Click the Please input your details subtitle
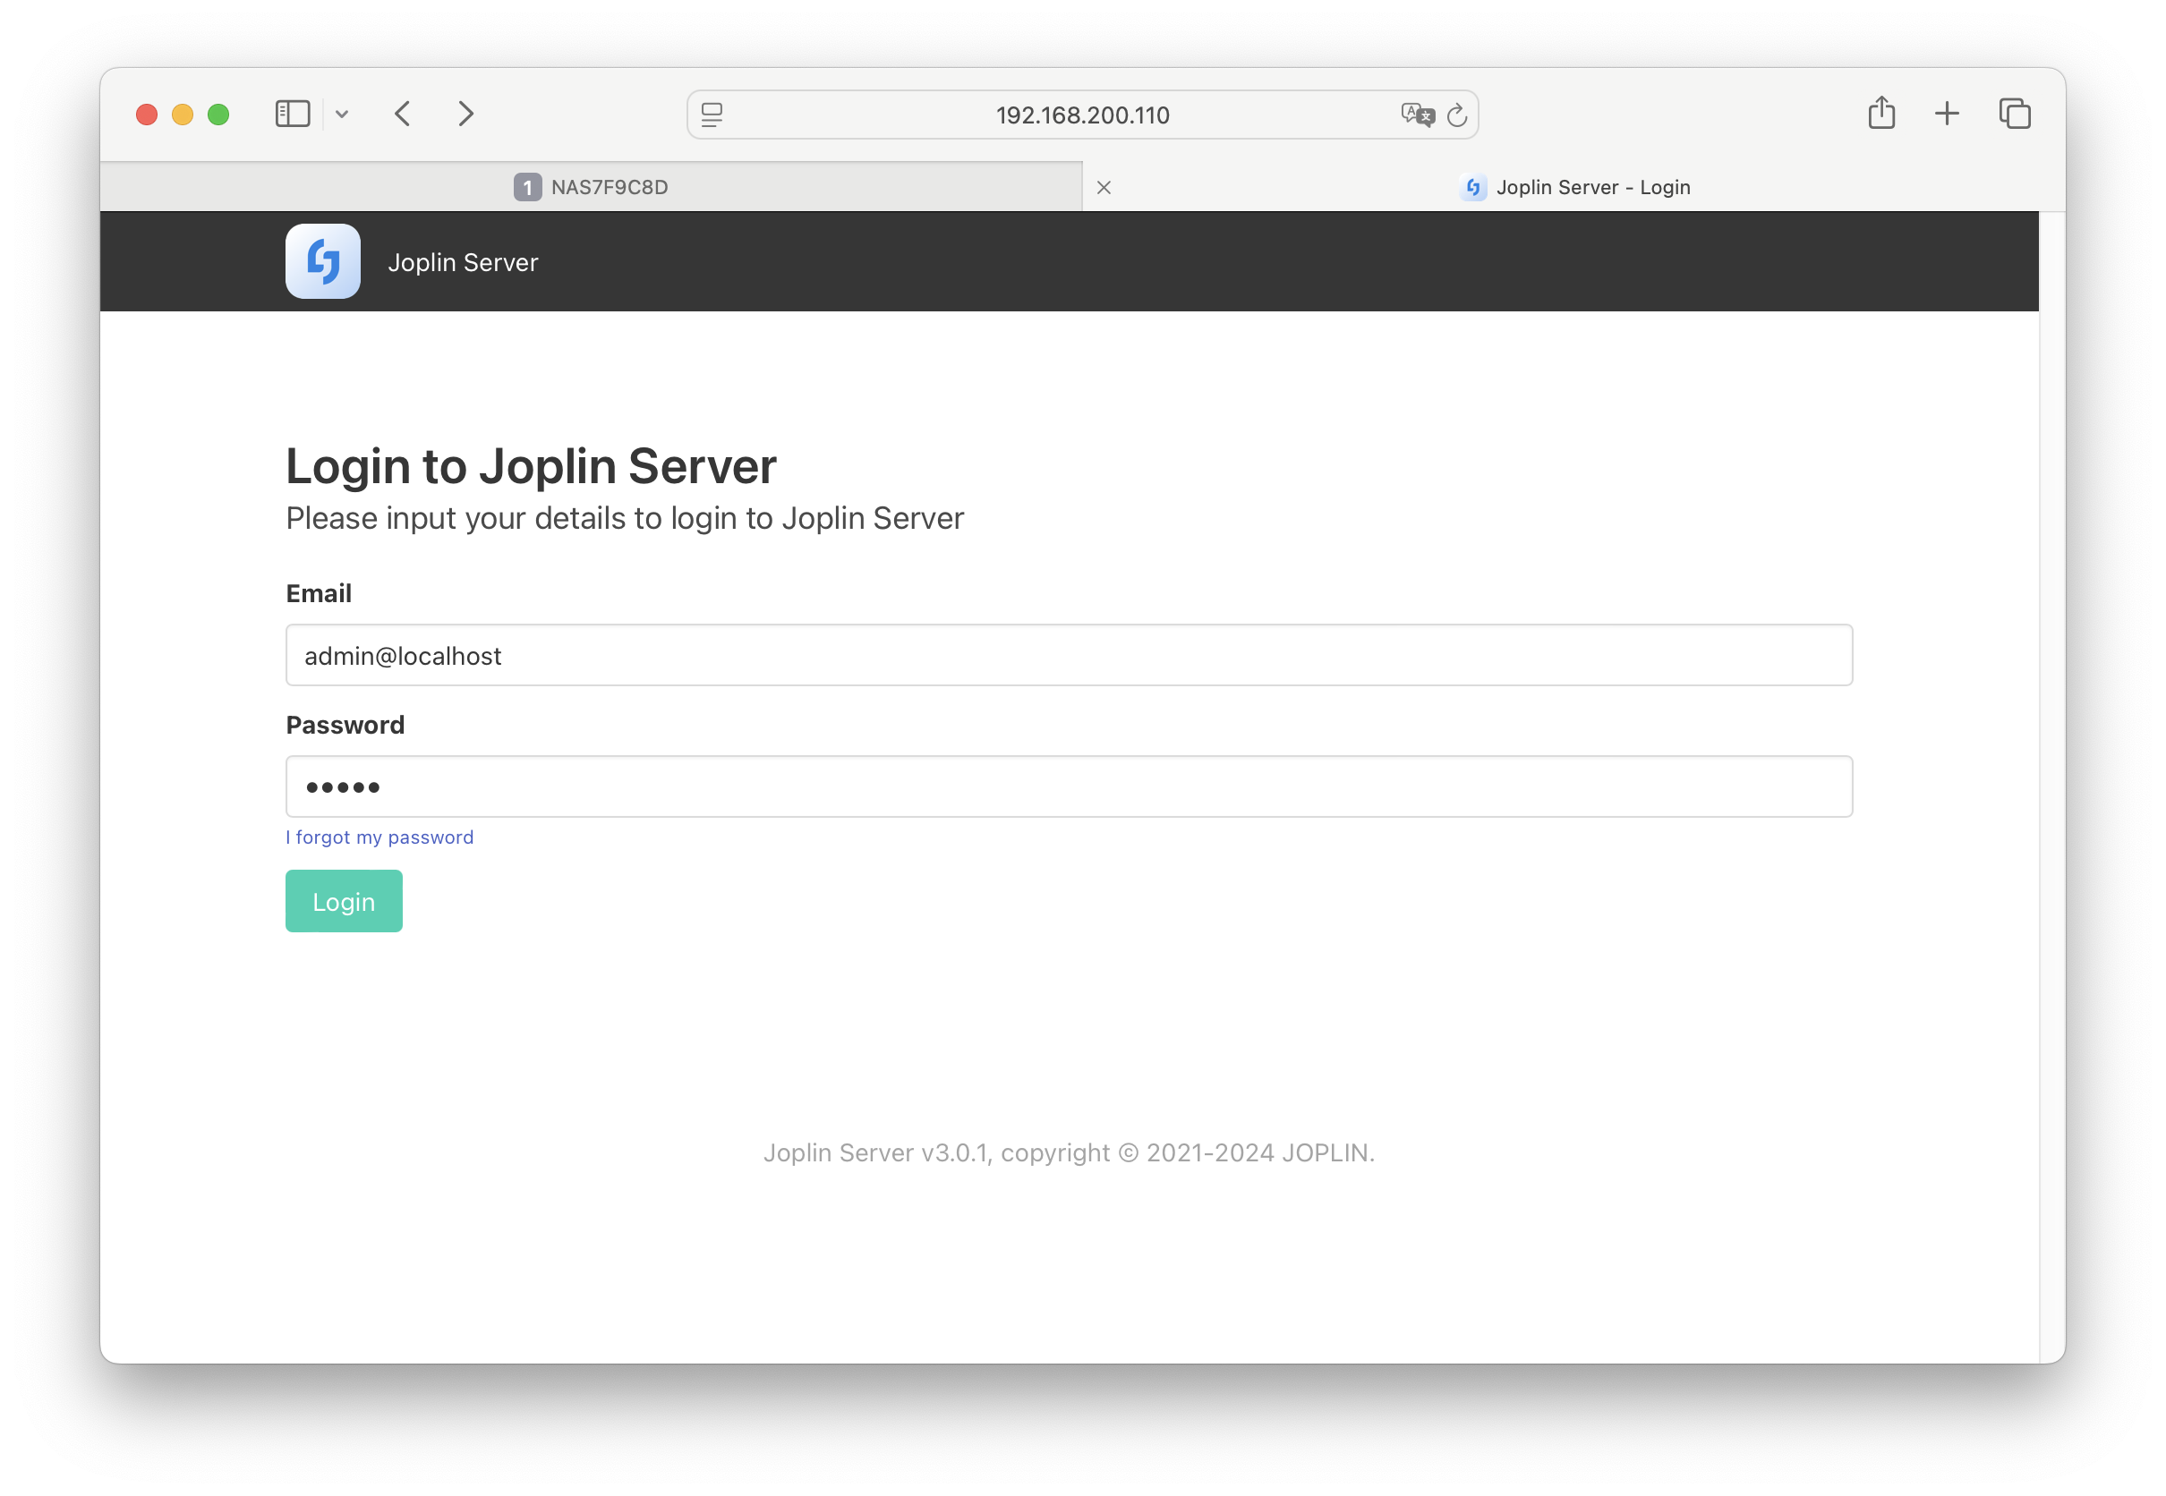Screen dimensions: 2166x1496 click(626, 518)
